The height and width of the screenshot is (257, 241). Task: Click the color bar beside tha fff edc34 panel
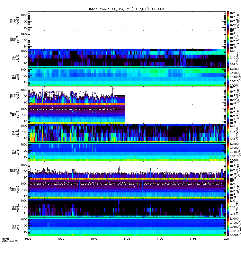[228, 21]
